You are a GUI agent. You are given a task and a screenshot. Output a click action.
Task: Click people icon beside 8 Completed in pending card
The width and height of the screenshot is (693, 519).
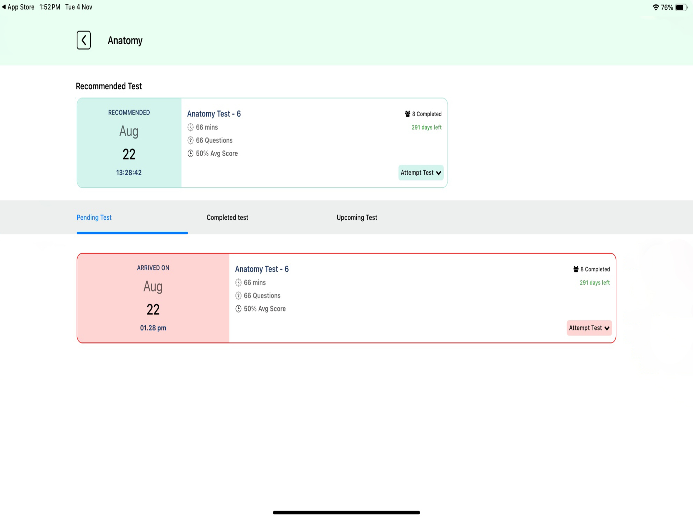pos(576,269)
